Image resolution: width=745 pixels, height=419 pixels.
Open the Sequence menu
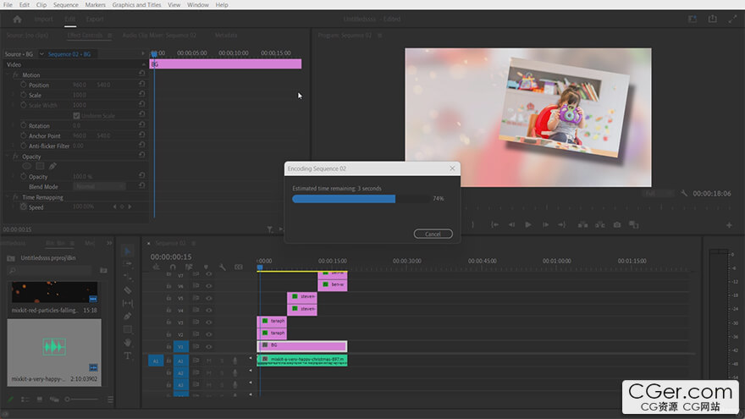click(x=66, y=5)
